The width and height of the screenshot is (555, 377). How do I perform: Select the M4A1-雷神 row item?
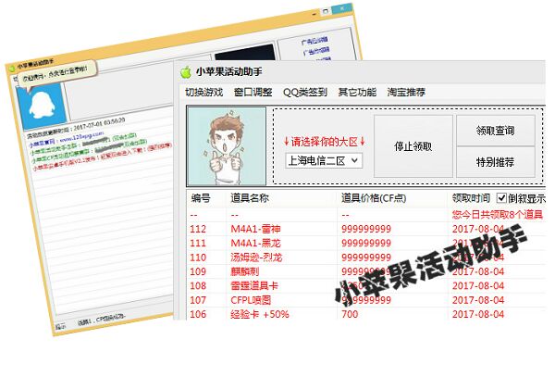pos(255,229)
